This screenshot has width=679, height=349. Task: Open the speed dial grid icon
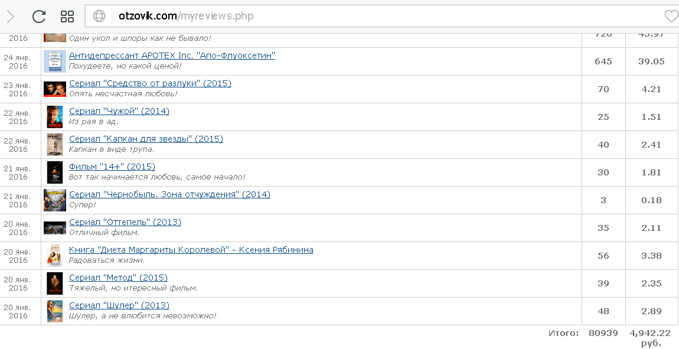pos(67,17)
